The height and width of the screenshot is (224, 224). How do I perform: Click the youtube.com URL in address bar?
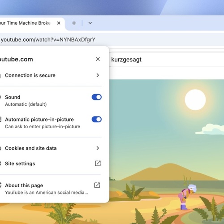click(48, 39)
